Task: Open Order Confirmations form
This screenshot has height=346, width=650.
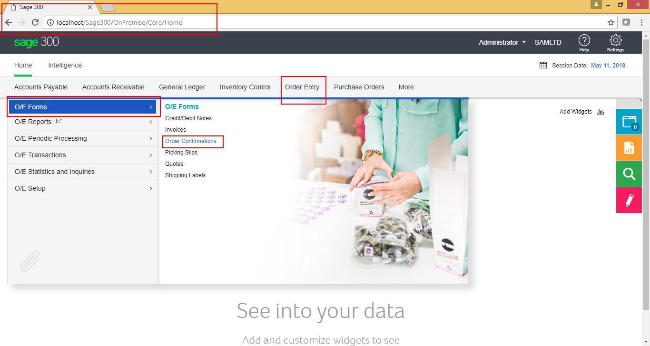Action: point(191,141)
